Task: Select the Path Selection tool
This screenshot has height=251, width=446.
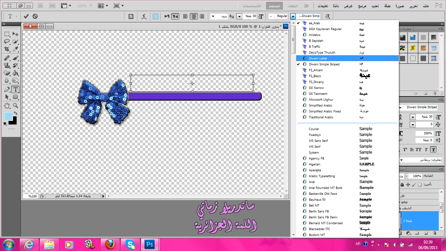Action: [7, 97]
